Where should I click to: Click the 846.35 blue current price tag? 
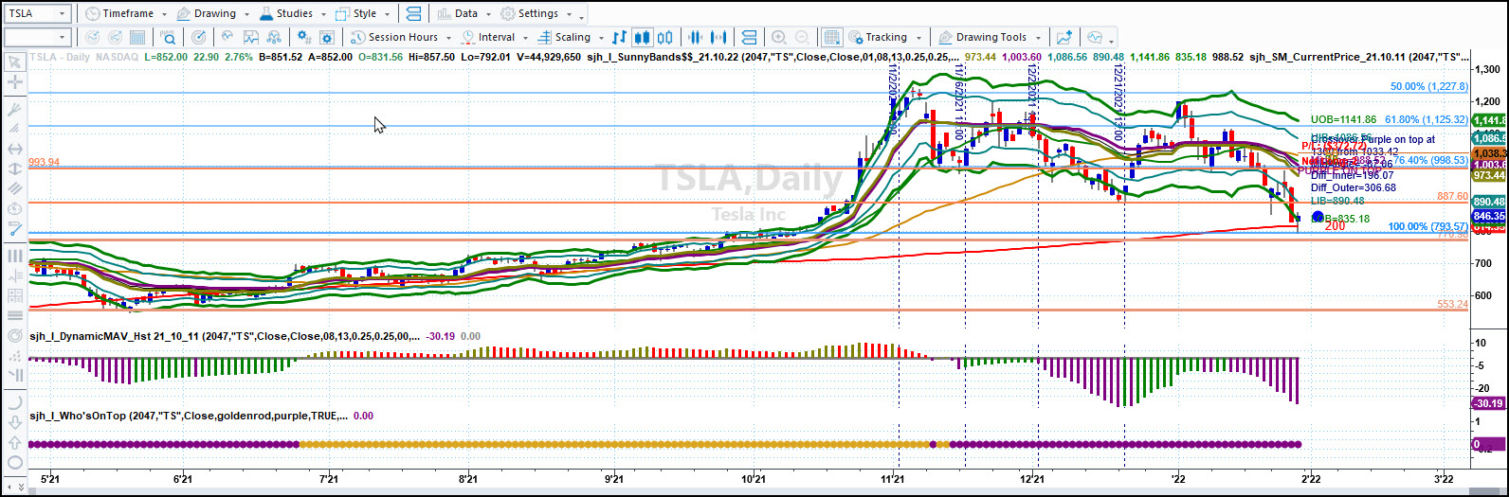[1489, 216]
